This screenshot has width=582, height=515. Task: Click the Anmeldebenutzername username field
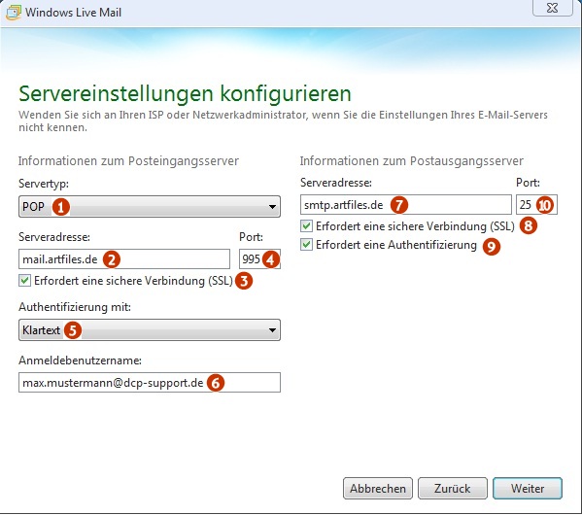pos(150,383)
